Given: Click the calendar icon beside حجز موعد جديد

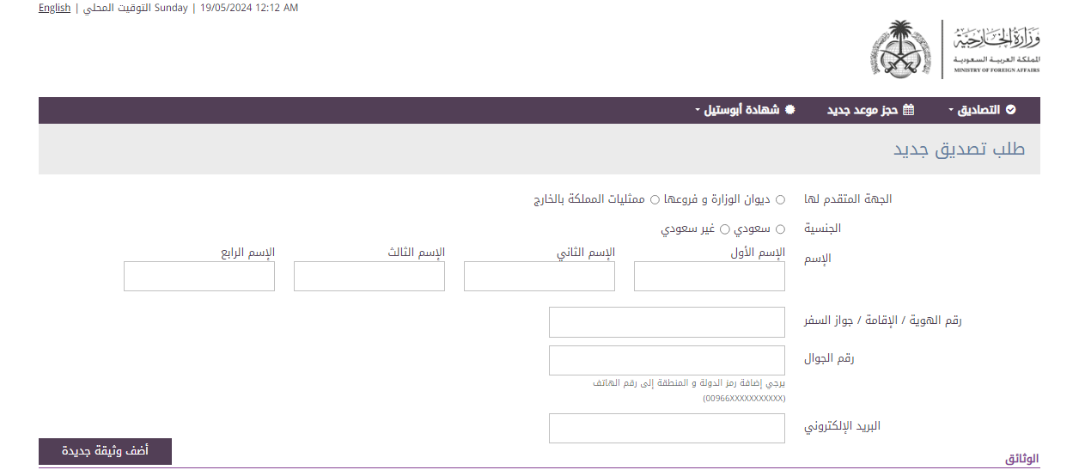Looking at the screenshot, I should [908, 110].
